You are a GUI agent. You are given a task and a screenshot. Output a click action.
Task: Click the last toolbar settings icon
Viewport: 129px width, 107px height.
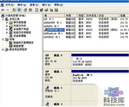pyautogui.click(x=56, y=10)
